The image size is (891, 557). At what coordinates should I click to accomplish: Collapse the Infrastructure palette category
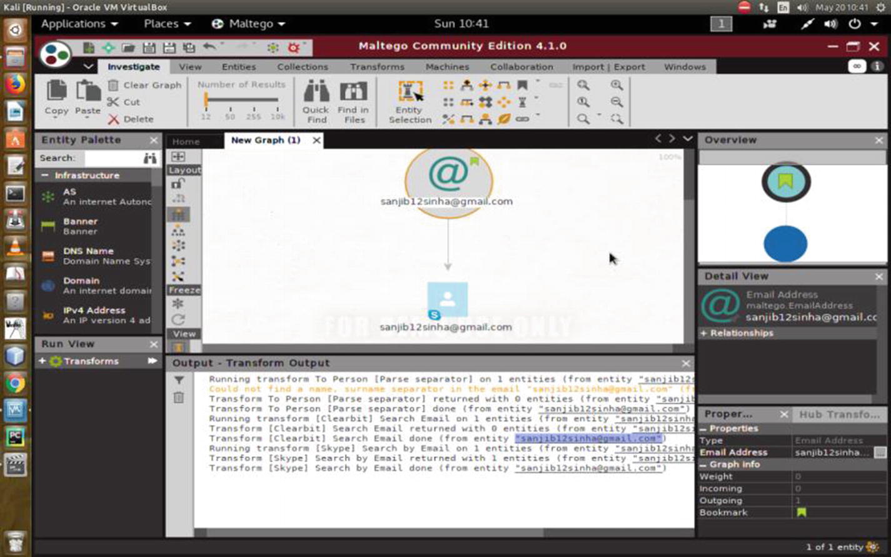tap(44, 176)
